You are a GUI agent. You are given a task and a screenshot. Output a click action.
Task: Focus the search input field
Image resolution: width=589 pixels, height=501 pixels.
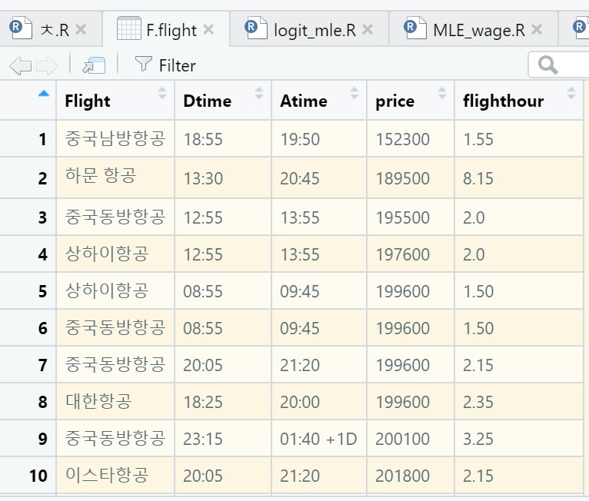pos(558,65)
